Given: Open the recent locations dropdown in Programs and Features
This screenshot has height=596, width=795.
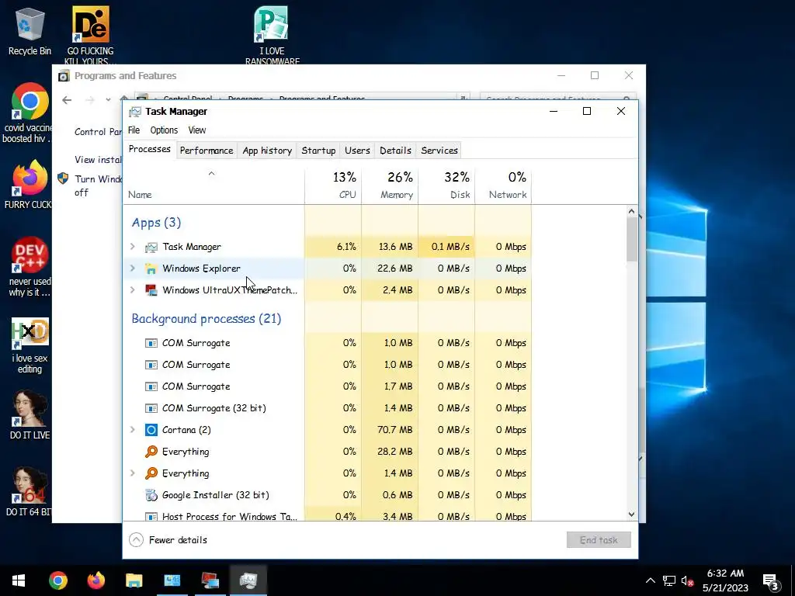Looking at the screenshot, I should point(108,100).
